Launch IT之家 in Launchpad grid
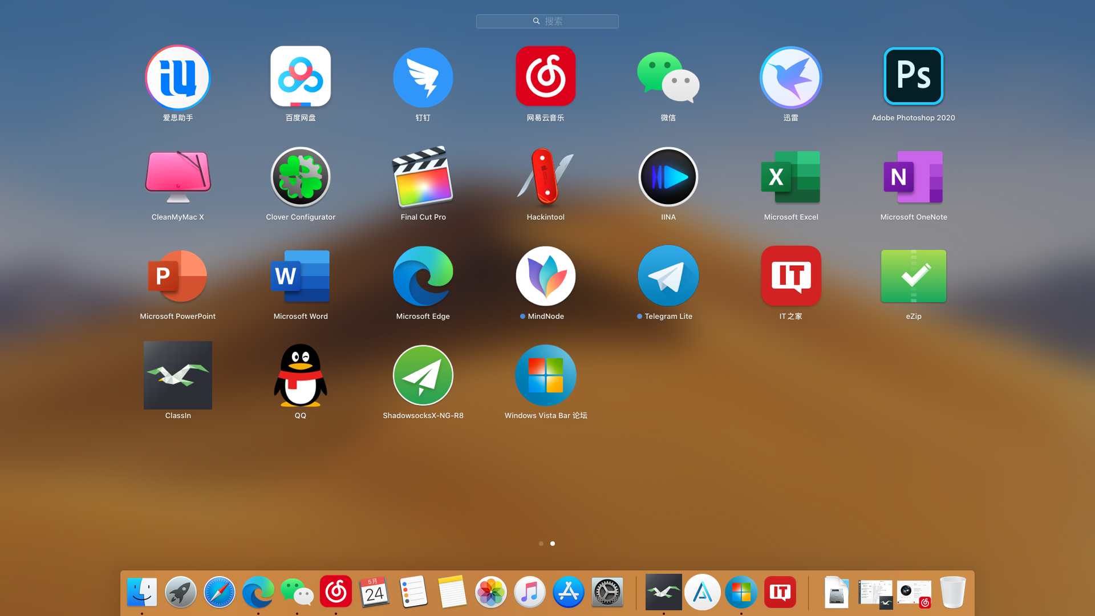The image size is (1095, 616). (791, 275)
